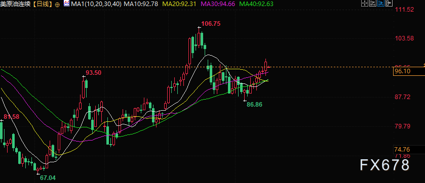Click the 86.86 swing low marker
Image resolution: width=425 pixels, height=183 pixels.
point(254,104)
